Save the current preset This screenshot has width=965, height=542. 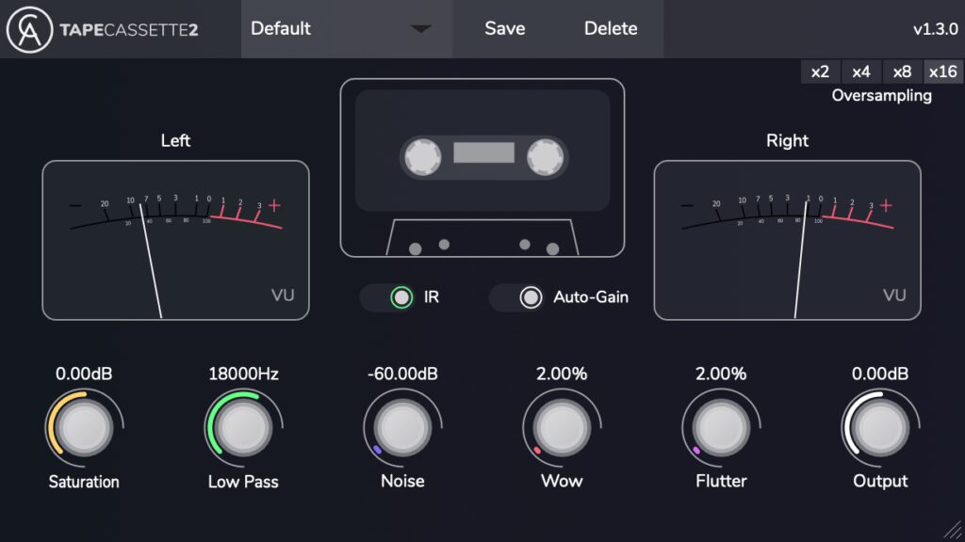click(505, 29)
